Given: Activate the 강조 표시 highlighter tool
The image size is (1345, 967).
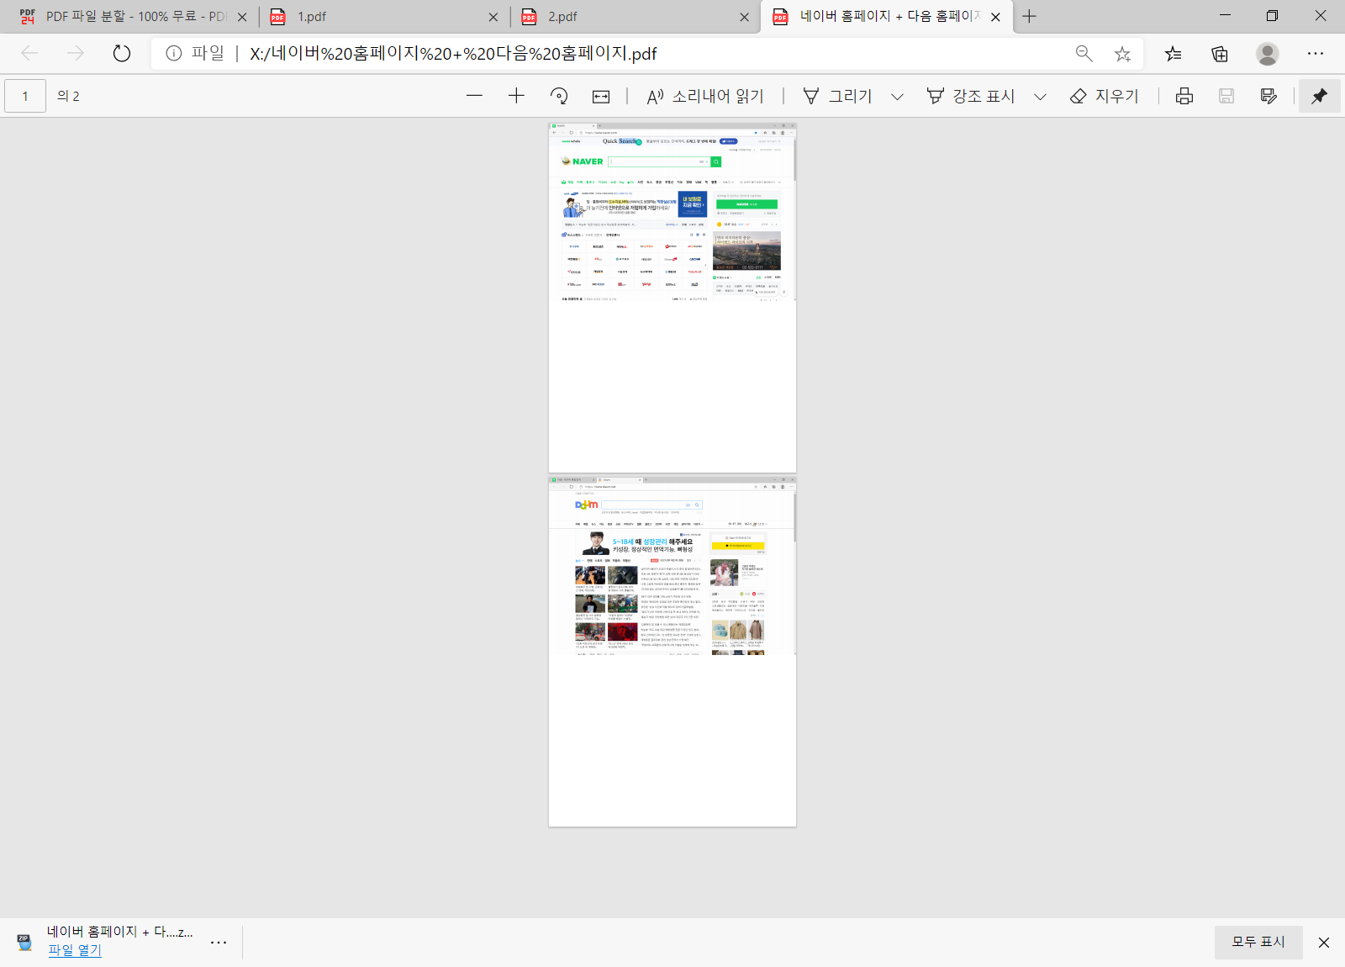Looking at the screenshot, I should pos(975,95).
